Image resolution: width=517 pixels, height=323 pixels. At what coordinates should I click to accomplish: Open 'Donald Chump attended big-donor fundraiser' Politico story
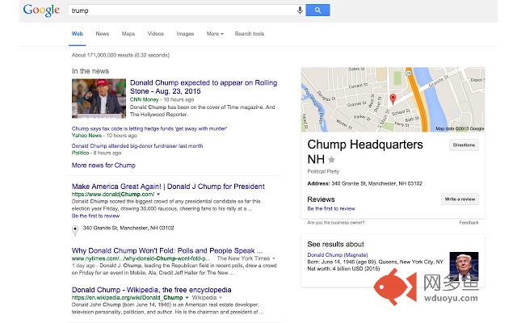tap(137, 145)
